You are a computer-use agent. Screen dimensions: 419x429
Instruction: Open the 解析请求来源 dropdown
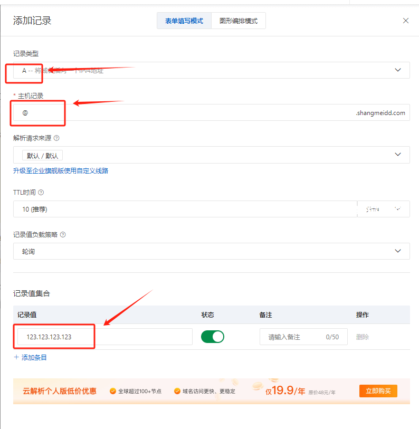pyautogui.click(x=211, y=155)
